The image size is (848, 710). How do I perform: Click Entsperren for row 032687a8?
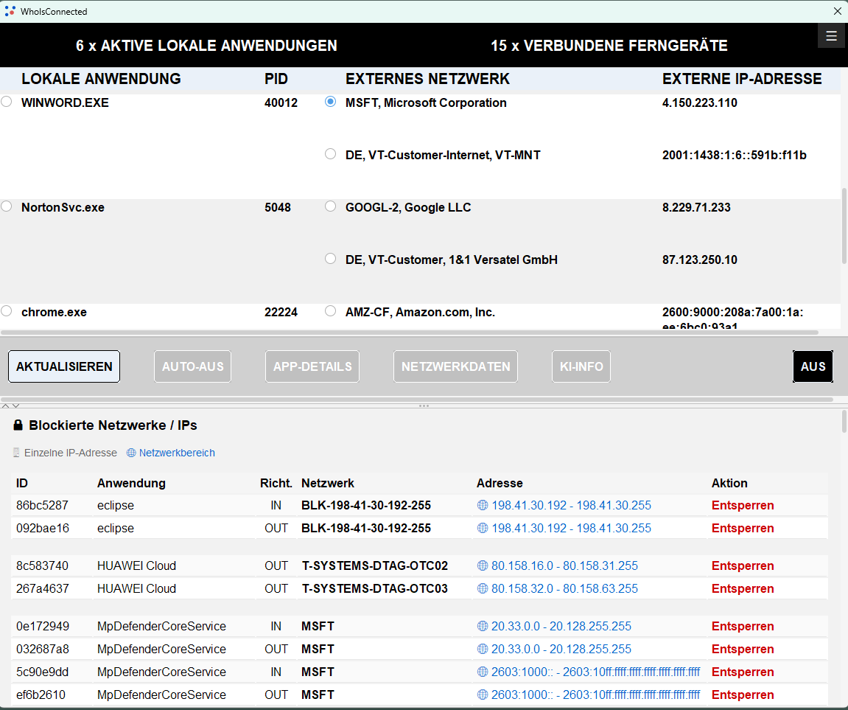coord(743,649)
